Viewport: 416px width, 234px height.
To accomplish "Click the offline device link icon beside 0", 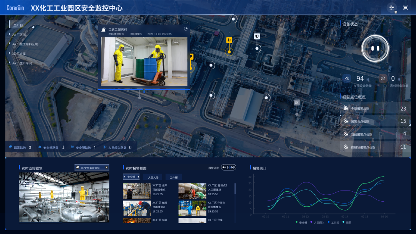I will [383, 79].
